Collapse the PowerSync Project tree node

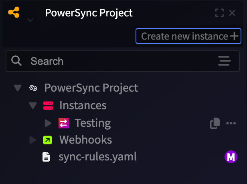18,88
